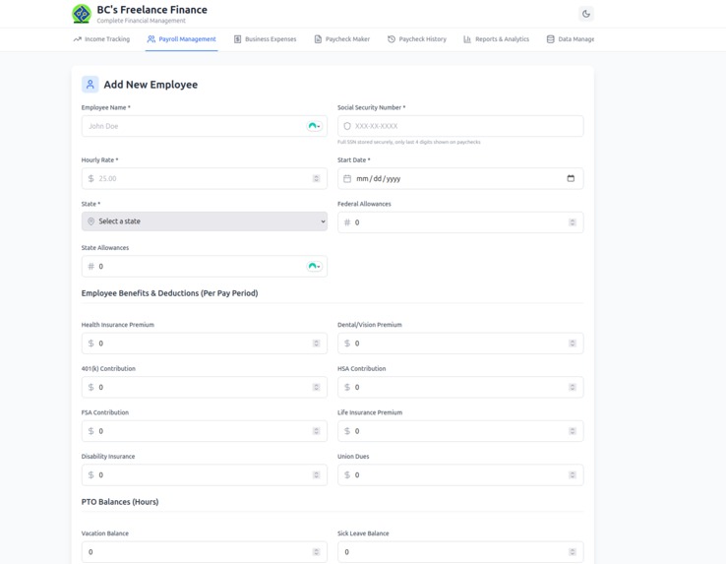Click dollar icon in Hourly Rate field

coord(91,178)
